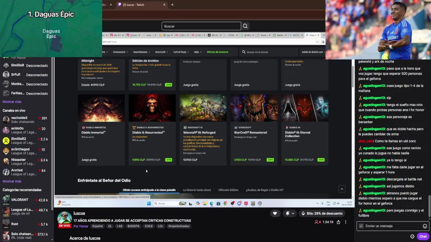This screenshot has width=431, height=242.
Task: Expand Mostrar más under followed channels
Action: (12, 102)
